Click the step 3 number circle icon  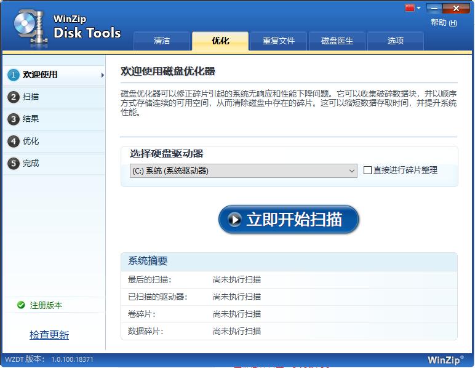14,119
